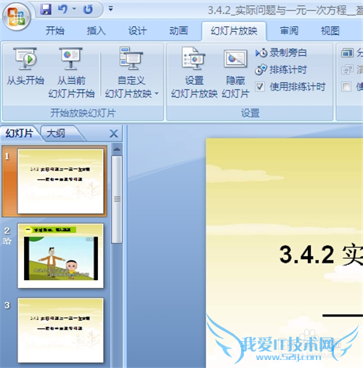Click the thumbnail pane scroll-up arrow
This screenshot has width=363, height=368.
[x=117, y=150]
